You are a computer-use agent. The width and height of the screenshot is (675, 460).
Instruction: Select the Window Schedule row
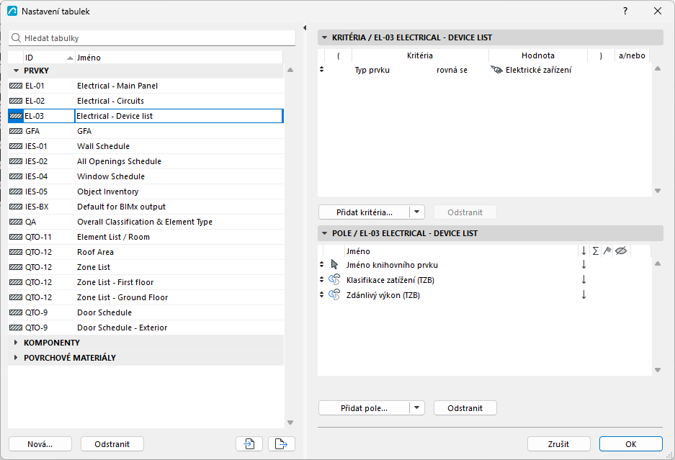146,176
